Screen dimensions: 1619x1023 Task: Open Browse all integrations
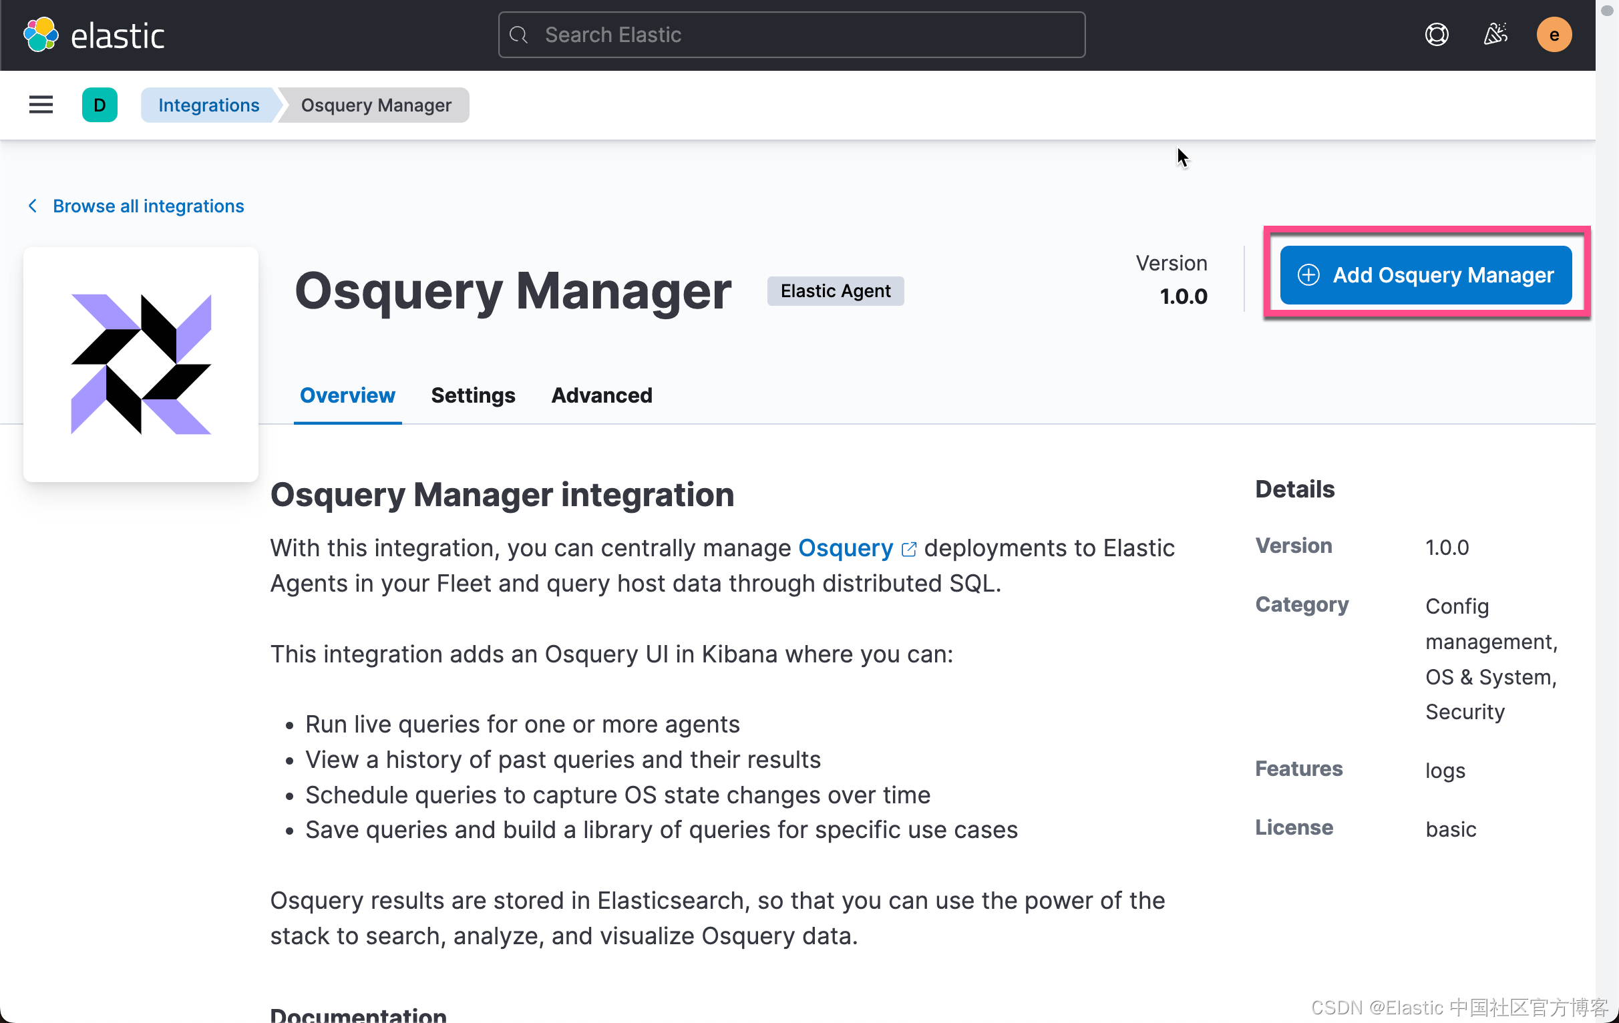pyautogui.click(x=148, y=206)
